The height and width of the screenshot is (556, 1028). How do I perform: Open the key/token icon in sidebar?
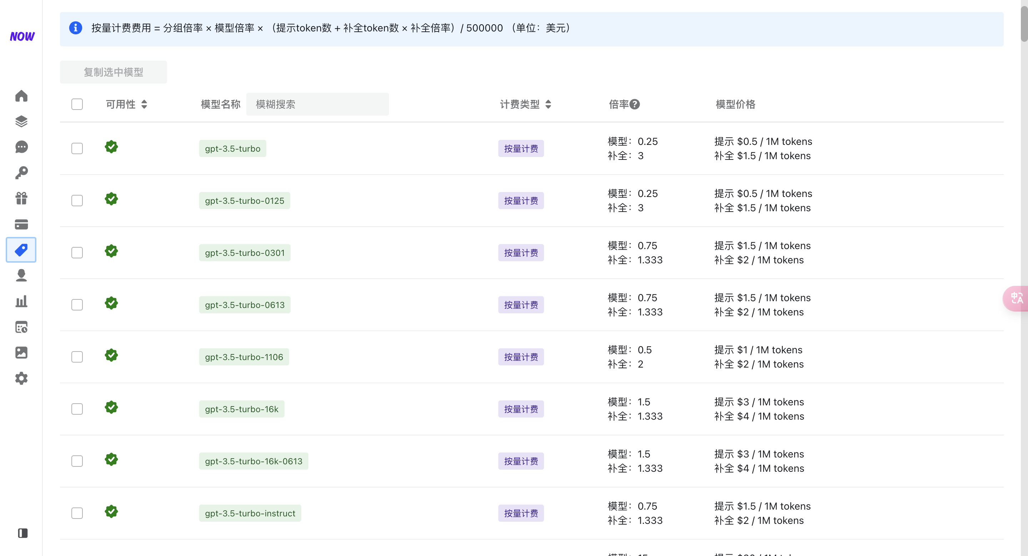[x=21, y=173]
